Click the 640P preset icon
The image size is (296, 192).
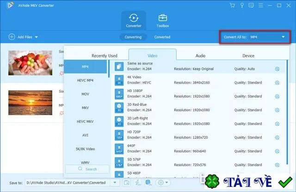coord(119,149)
